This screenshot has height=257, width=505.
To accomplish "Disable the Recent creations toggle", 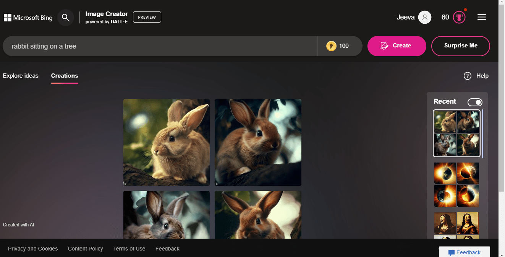I will 475,102.
